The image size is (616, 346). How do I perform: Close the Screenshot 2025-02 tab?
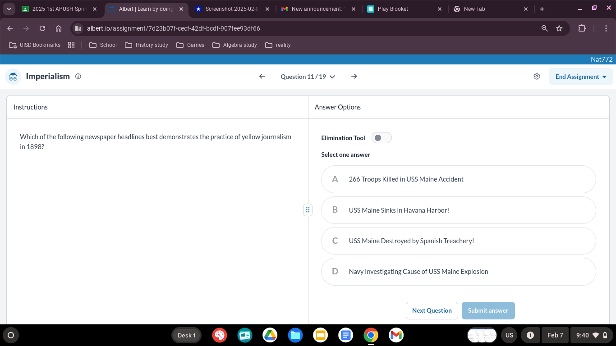[x=267, y=9]
